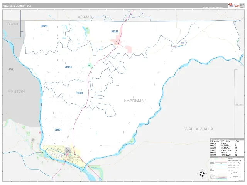Viewport: 247px width, 185px height.
Task: Click the ZIP code label 99343
Action: [68, 67]
